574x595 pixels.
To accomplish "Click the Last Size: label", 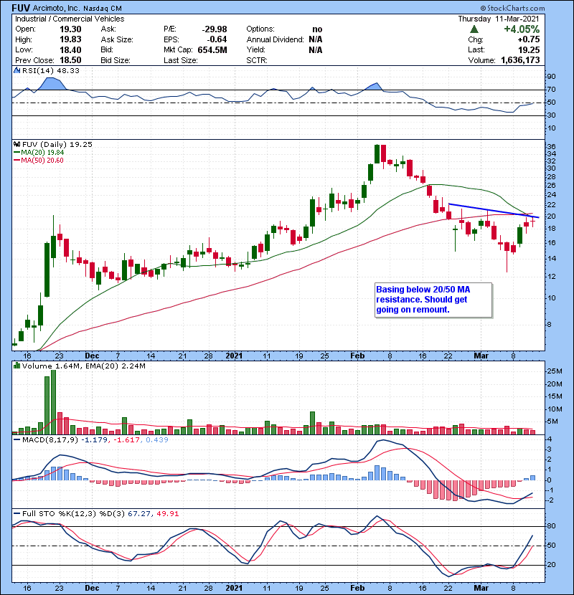I will click(180, 60).
